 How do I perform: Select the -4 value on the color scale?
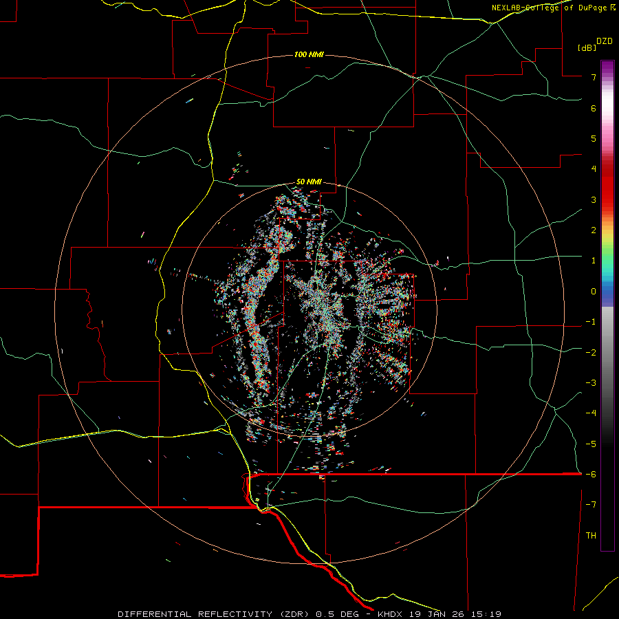[x=591, y=413]
